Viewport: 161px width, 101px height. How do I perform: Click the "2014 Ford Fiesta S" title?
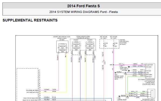[83, 6]
